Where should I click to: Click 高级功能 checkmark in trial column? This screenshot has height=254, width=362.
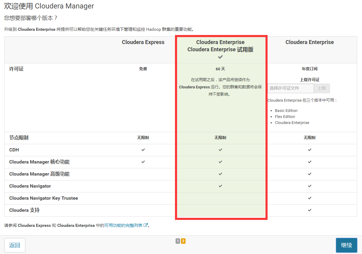220,174
